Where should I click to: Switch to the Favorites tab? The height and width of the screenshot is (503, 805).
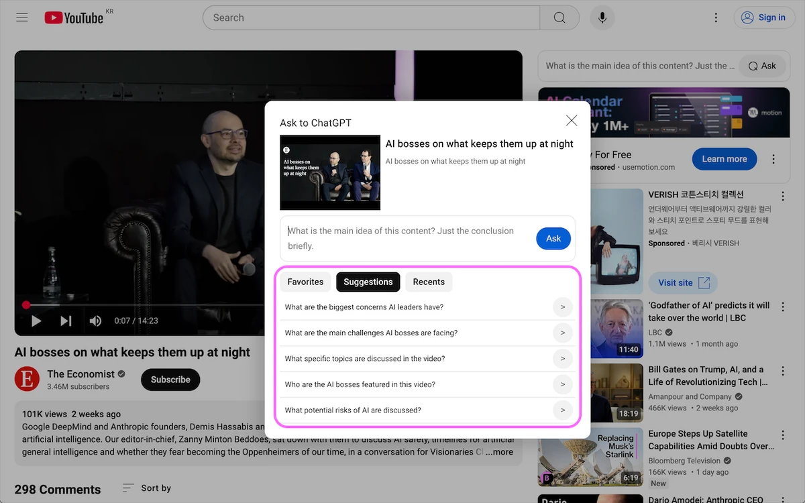[305, 282]
